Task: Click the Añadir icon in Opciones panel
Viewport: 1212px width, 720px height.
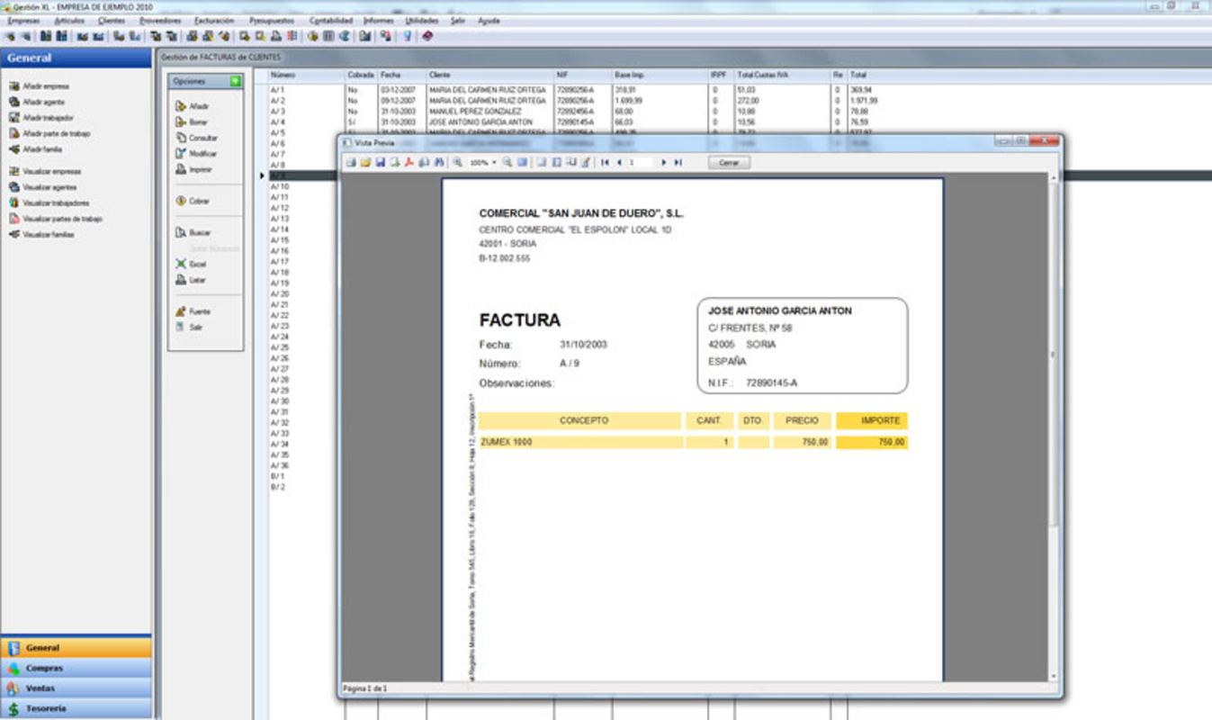Action: (x=181, y=106)
